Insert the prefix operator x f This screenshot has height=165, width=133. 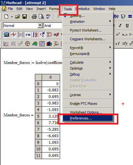117,44
